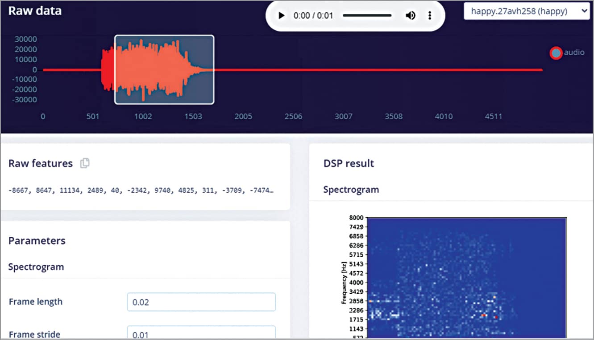Viewport: 594px width, 340px height.
Task: Mute audio with the speaker icon
Action: pyautogui.click(x=410, y=16)
